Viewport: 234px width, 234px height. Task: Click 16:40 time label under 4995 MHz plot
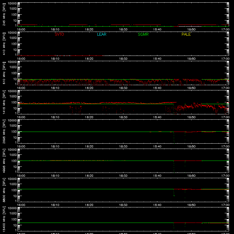tap(157, 176)
